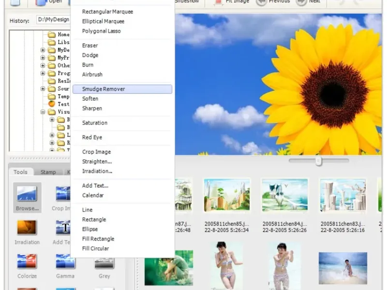The width and height of the screenshot is (387, 290).
Task: Click the Fit Image toolbar button
Action: [x=232, y=2]
